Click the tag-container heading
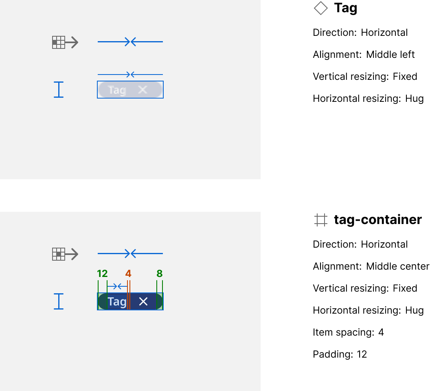This screenshot has height=391, width=430. pyautogui.click(x=377, y=220)
